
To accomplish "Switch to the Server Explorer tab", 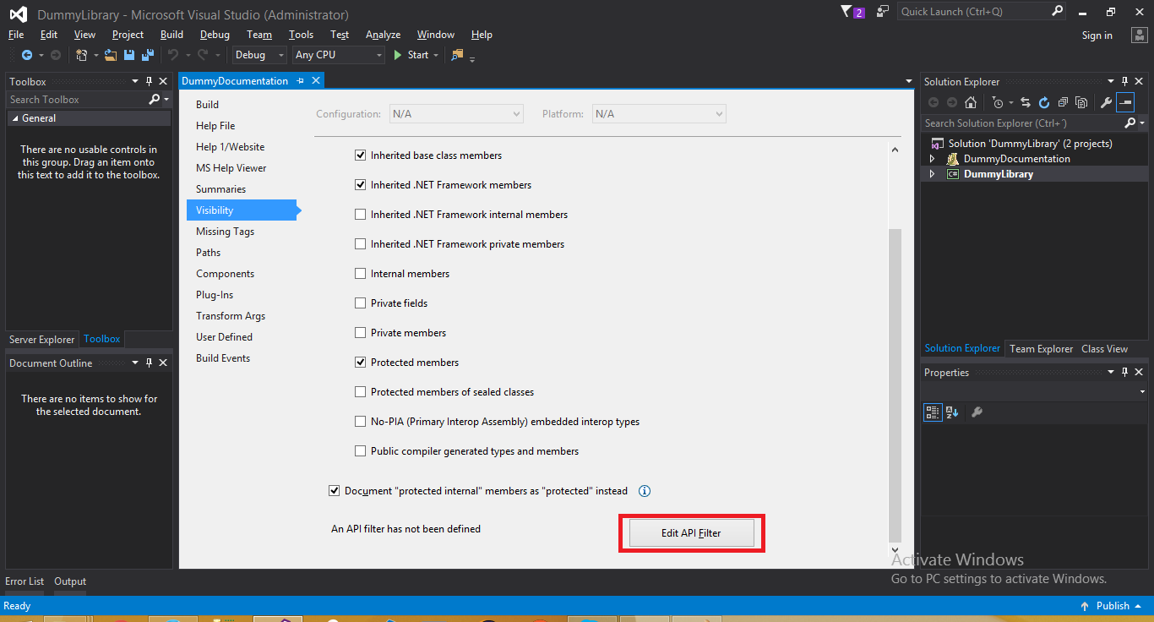I will 42,339.
